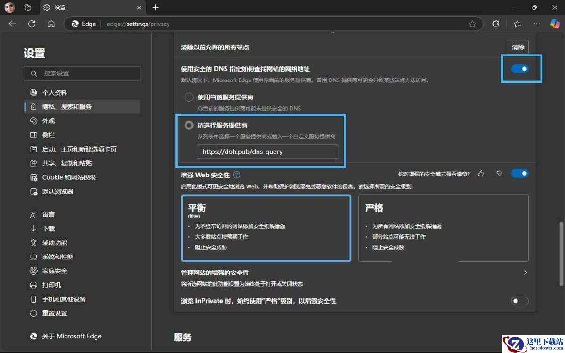565x353 pixels.
Task: Go back with the back arrow
Action: tap(12, 24)
